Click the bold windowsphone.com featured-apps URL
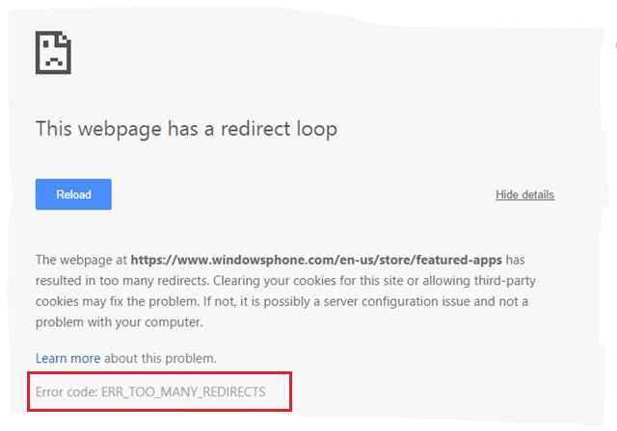Screen dimensions: 617x431 click(316, 260)
